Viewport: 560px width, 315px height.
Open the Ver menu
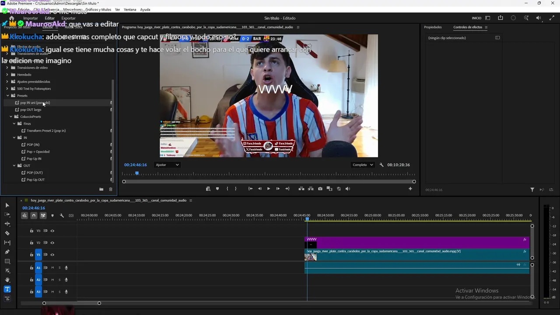point(118,10)
